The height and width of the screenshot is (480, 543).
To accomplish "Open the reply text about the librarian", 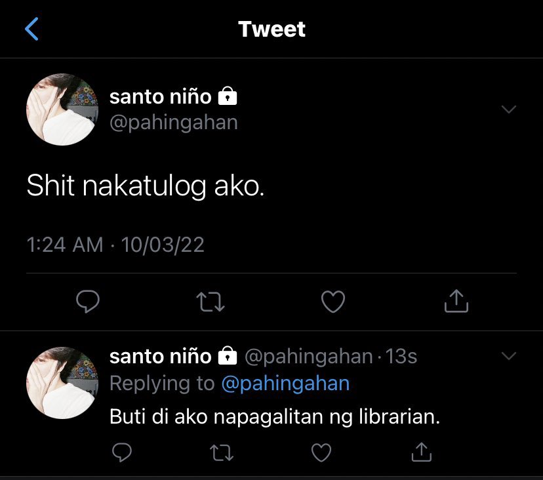I will coord(275,416).
